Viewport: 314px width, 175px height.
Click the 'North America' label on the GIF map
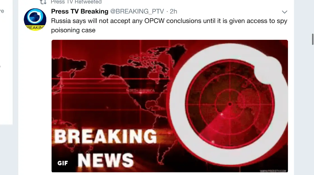(140, 91)
